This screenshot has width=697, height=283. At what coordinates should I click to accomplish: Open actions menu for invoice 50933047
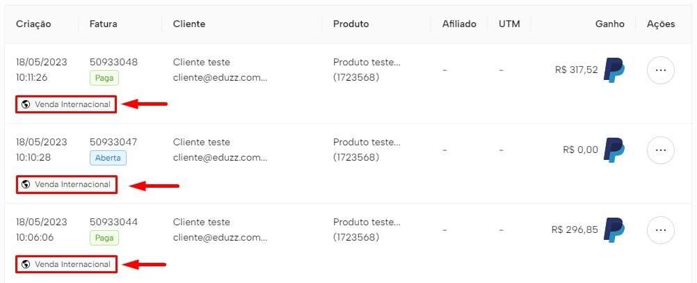tap(660, 150)
